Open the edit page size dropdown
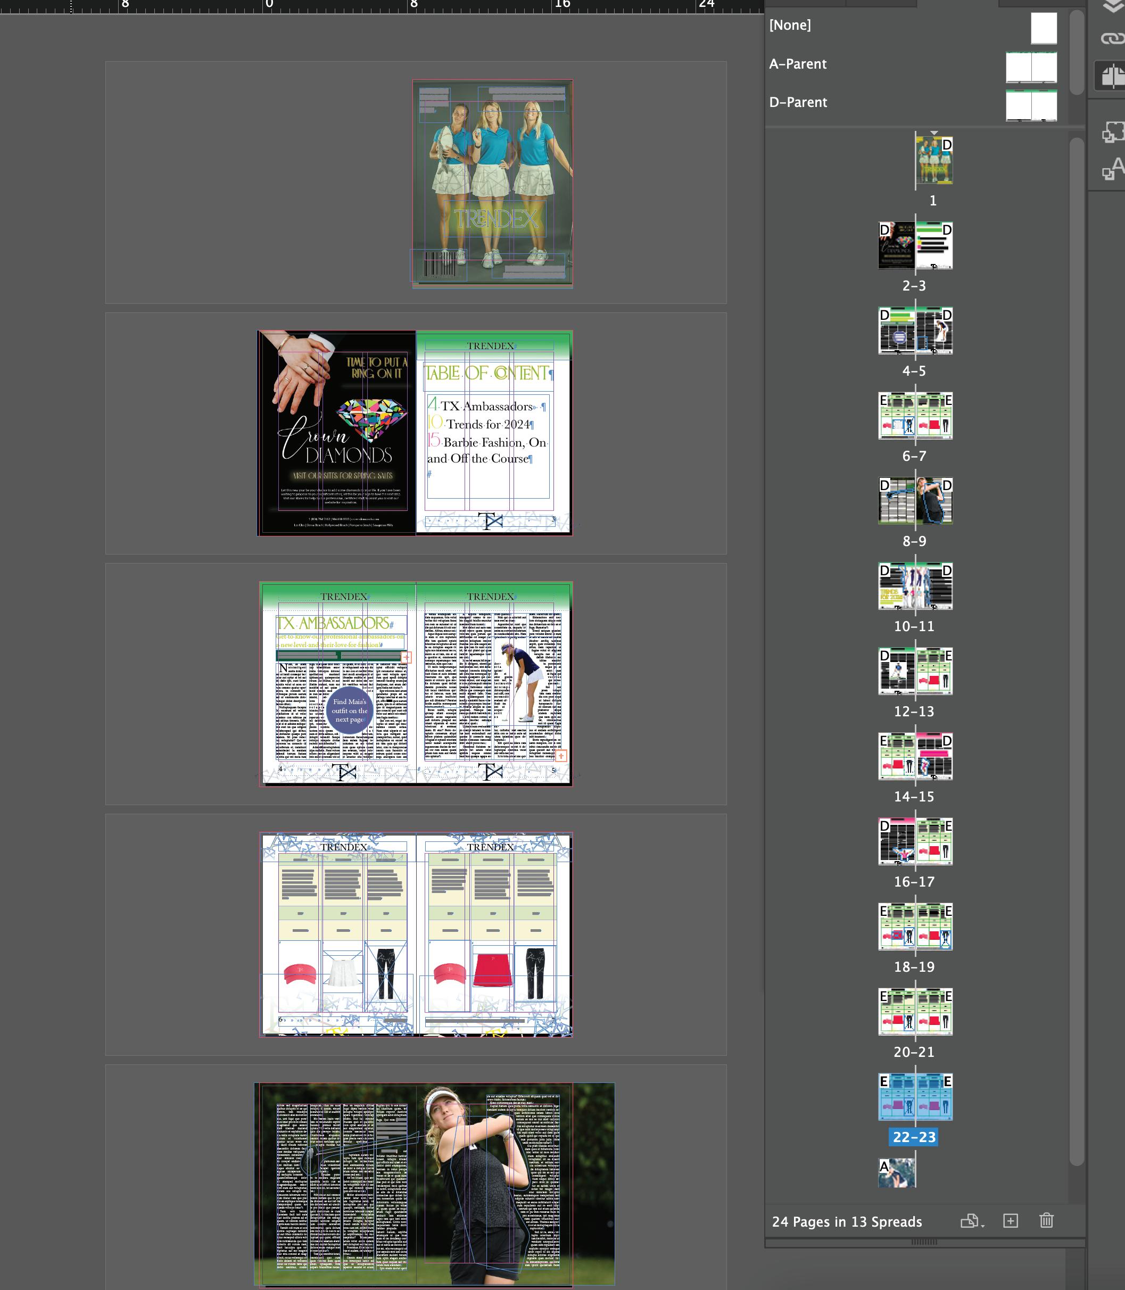The width and height of the screenshot is (1125, 1290). pyautogui.click(x=972, y=1221)
